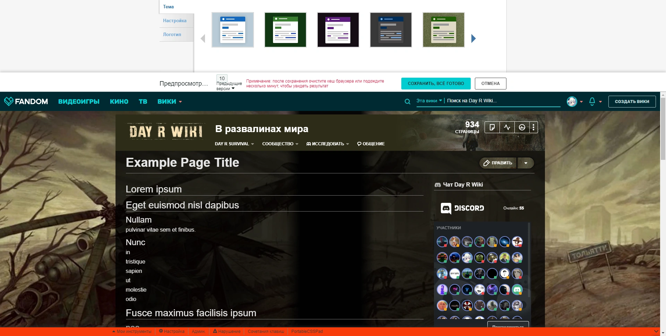This screenshot has height=336, width=666.
Task: Click the add new page icon in wiki header
Action: tap(492, 128)
